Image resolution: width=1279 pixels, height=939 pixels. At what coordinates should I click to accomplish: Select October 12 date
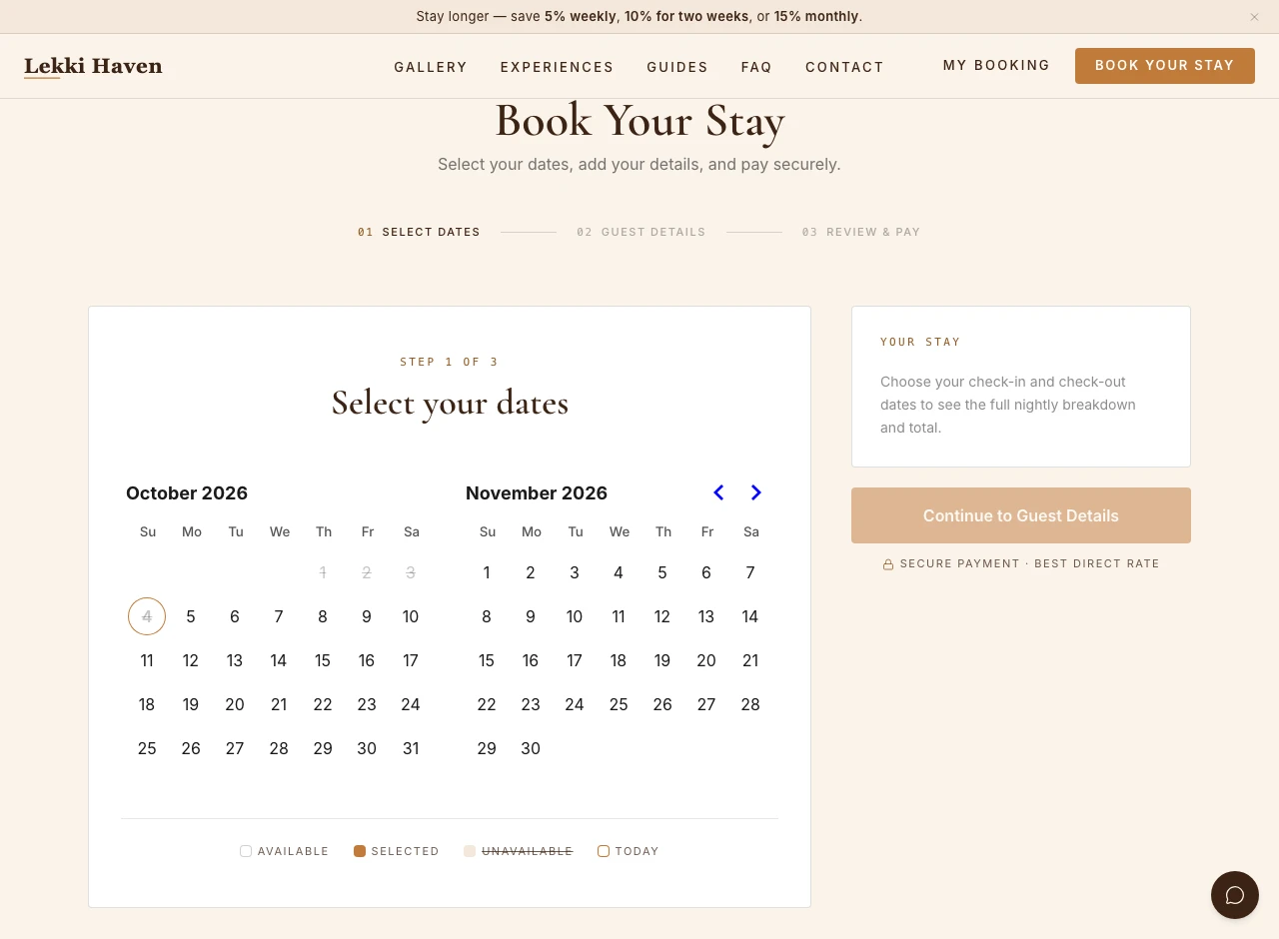tap(191, 660)
